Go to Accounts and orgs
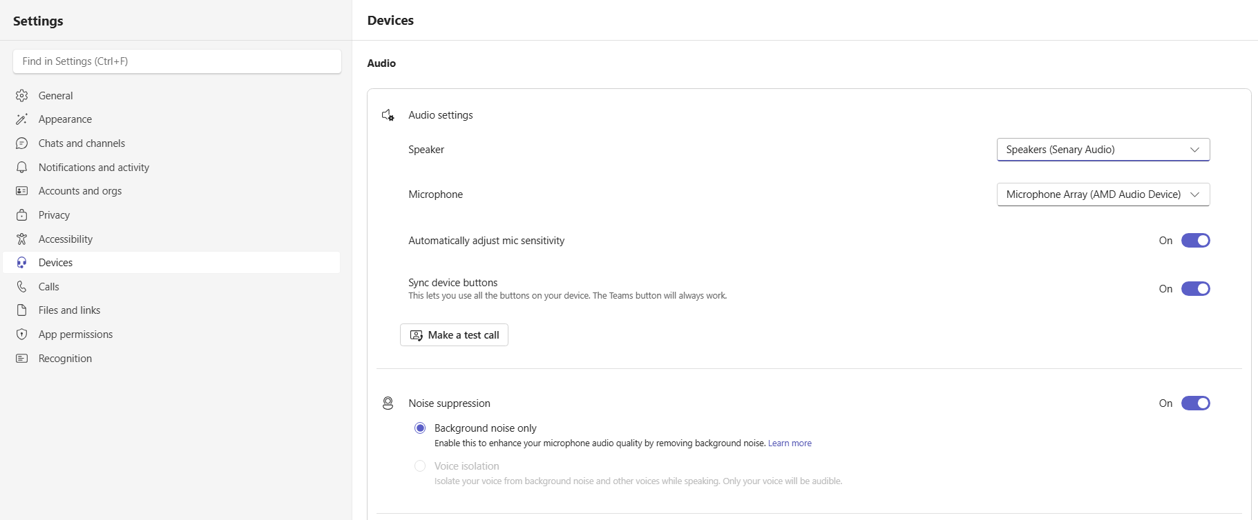Screen dimensions: 1258x520 [171, 191]
